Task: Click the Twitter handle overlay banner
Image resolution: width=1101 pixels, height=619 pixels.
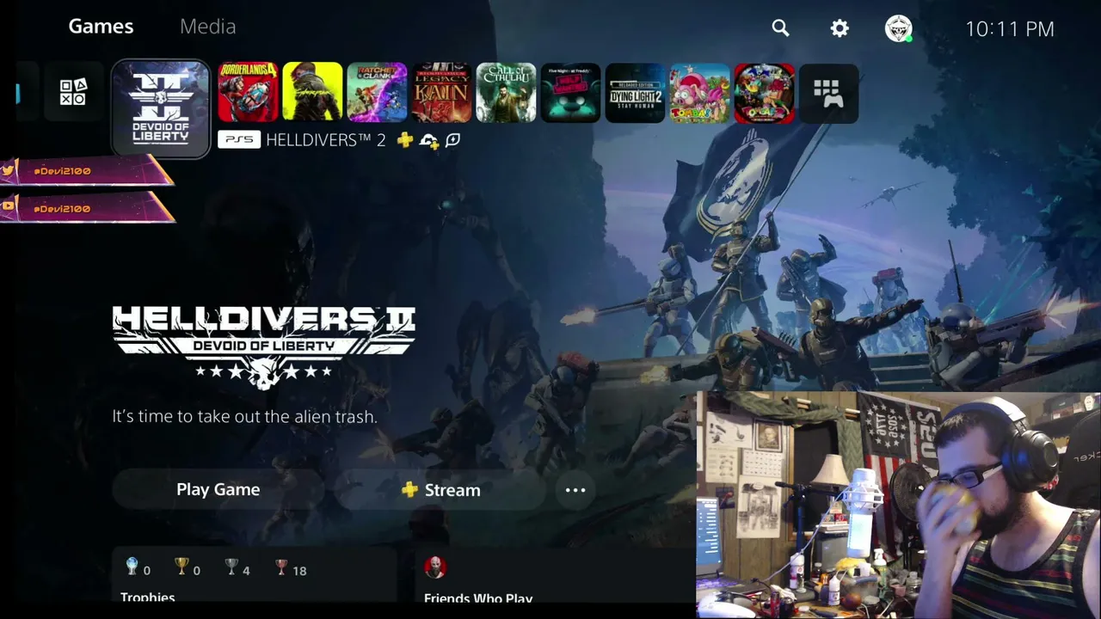Action: click(x=87, y=171)
